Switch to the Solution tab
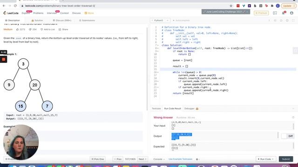Image resolution: width=298 pixels, height=167 pixels. click(x=37, y=20)
